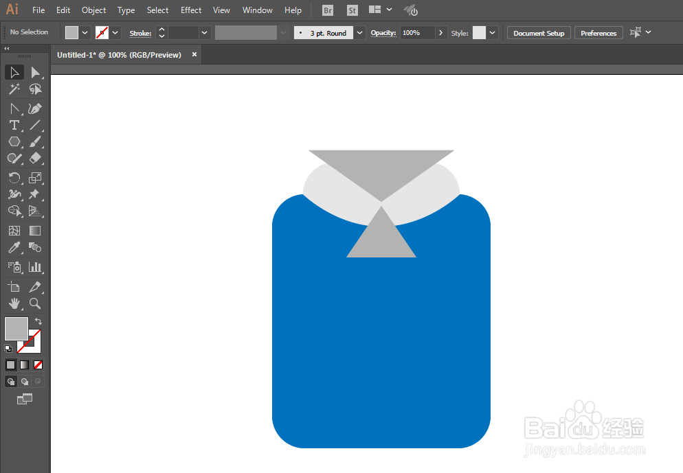
Task: Select the Shape Builder tool
Action: click(x=14, y=211)
